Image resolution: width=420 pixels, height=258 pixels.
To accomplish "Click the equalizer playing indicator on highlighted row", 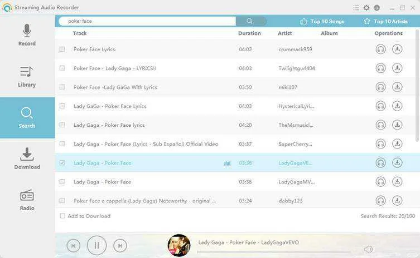I will 227,163.
